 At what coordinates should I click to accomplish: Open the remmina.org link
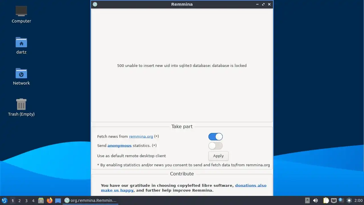(x=141, y=137)
